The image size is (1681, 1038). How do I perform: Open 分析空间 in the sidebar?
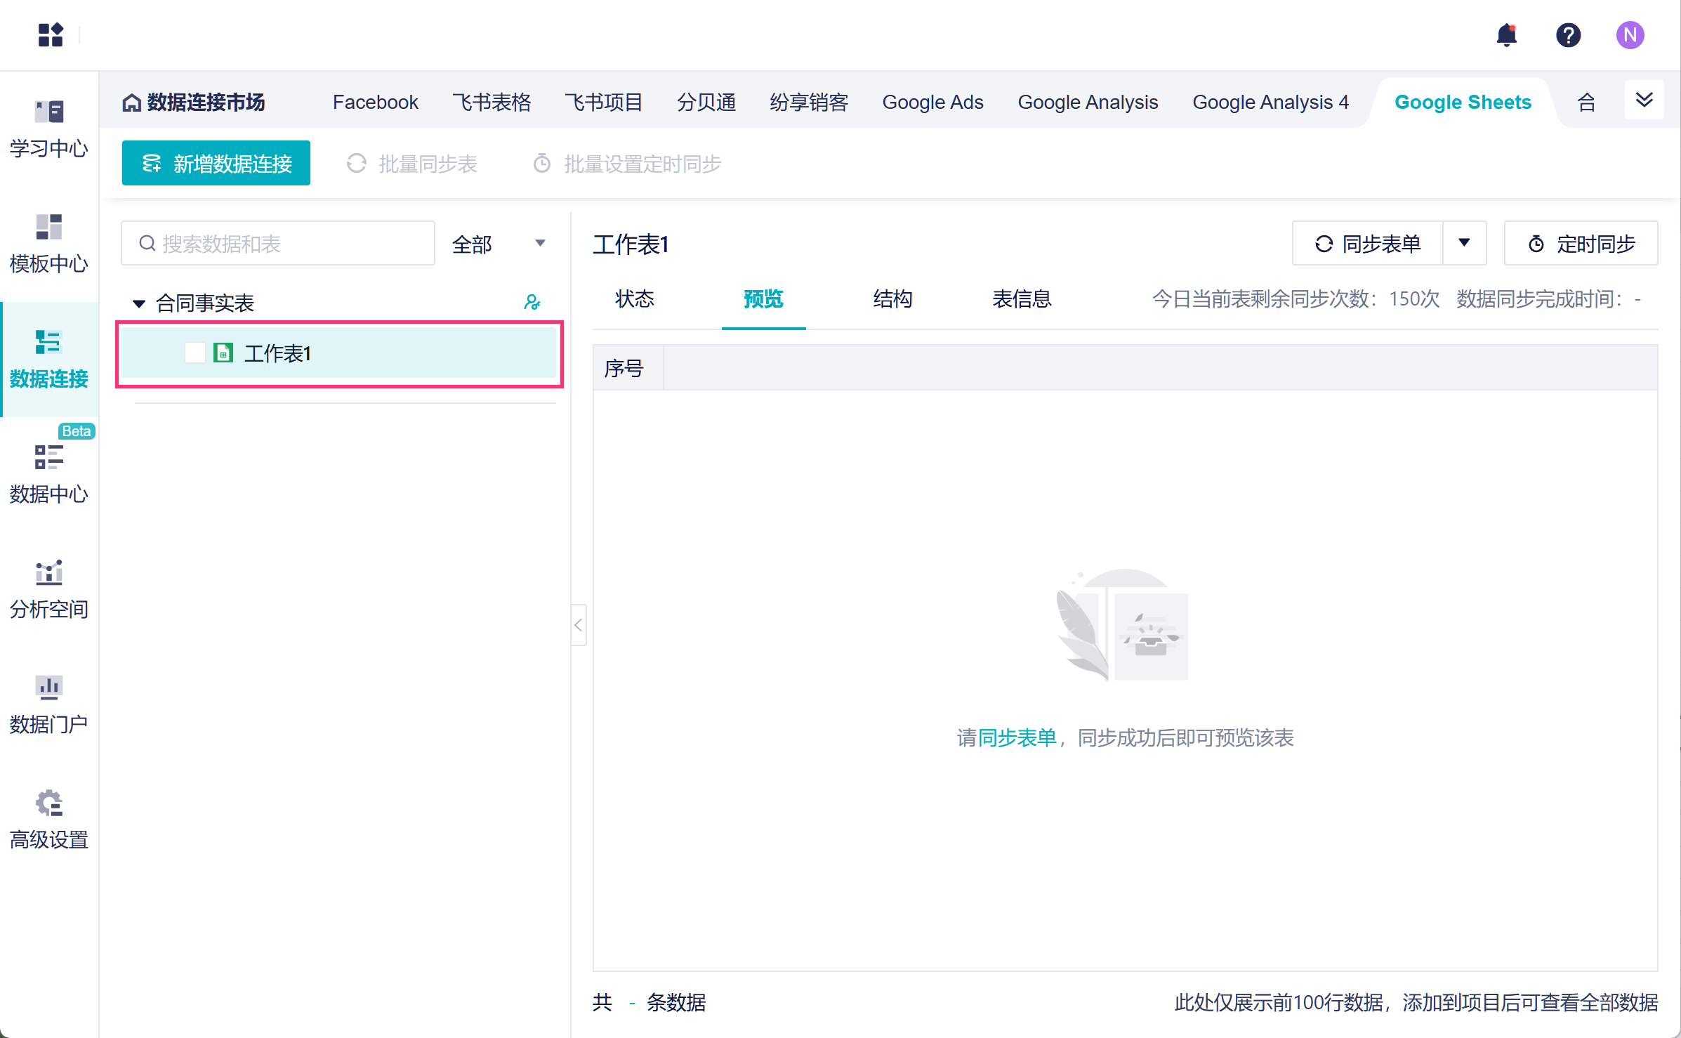pos(48,589)
